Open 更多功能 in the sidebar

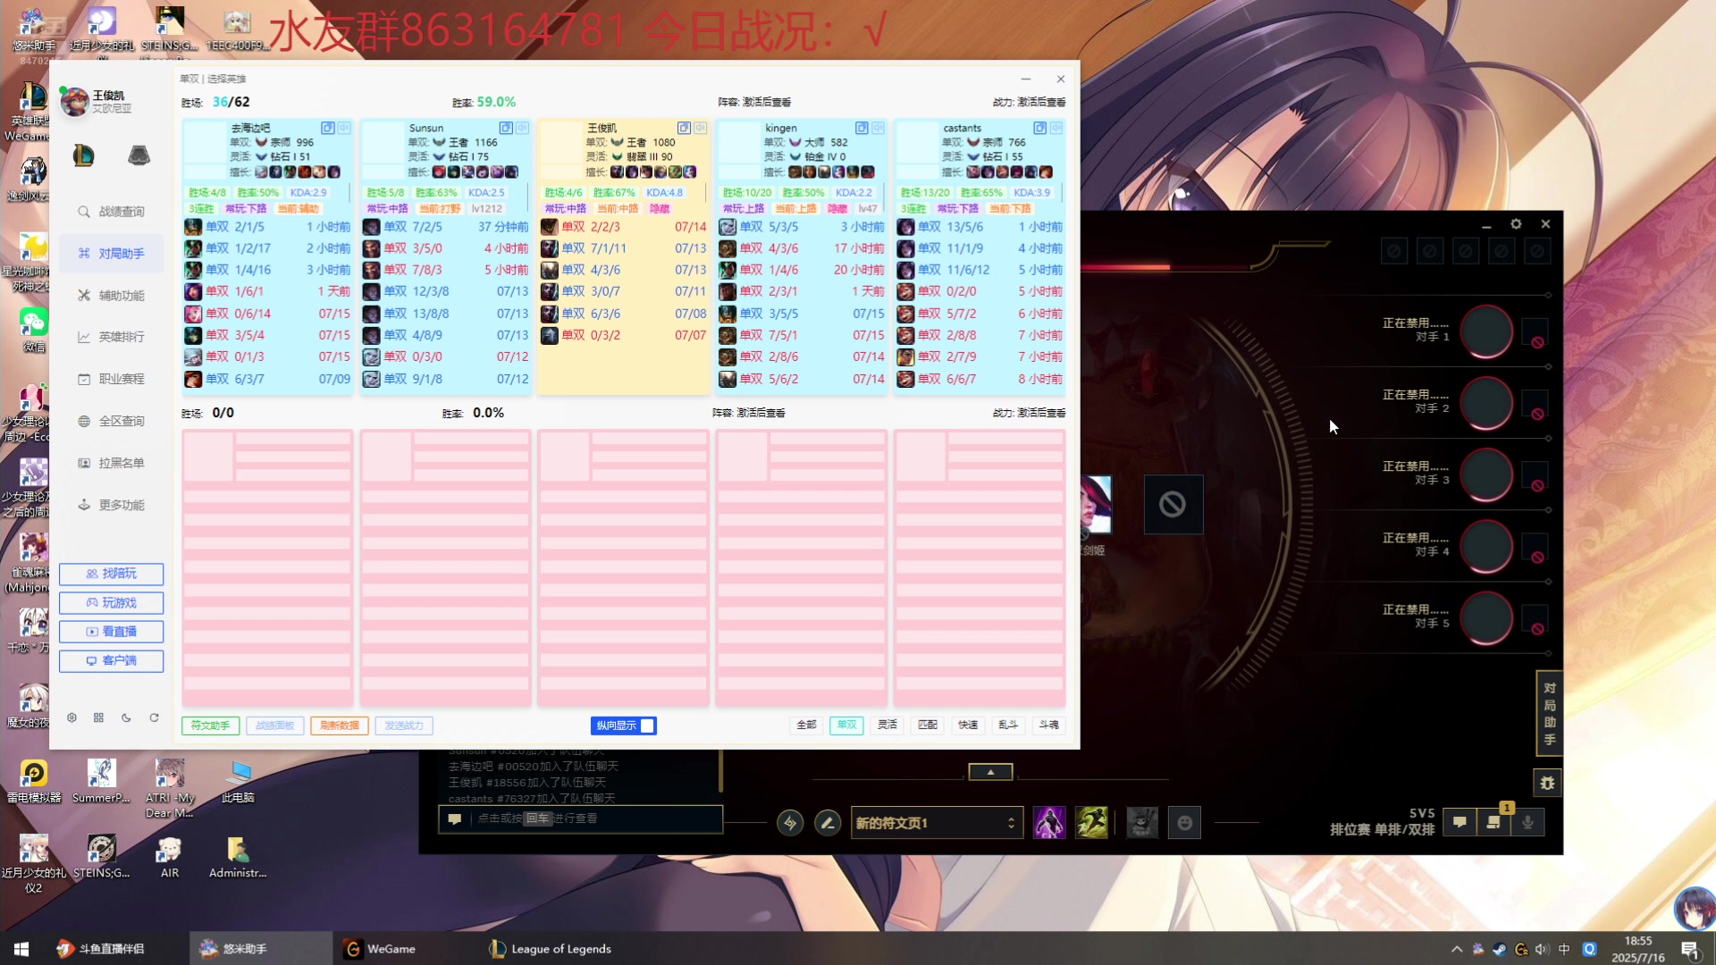pyautogui.click(x=113, y=505)
